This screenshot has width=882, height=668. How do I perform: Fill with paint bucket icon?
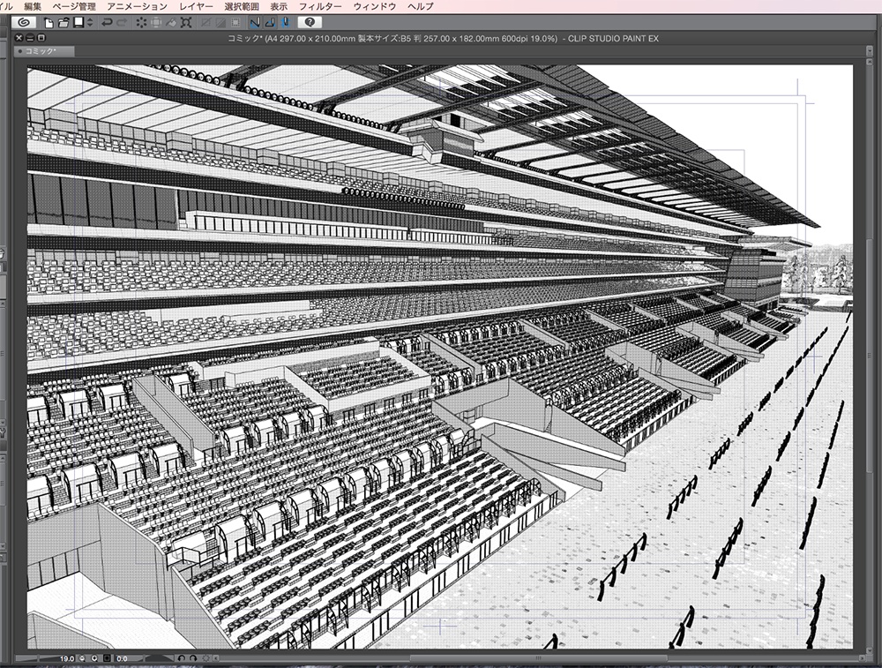click(x=171, y=23)
